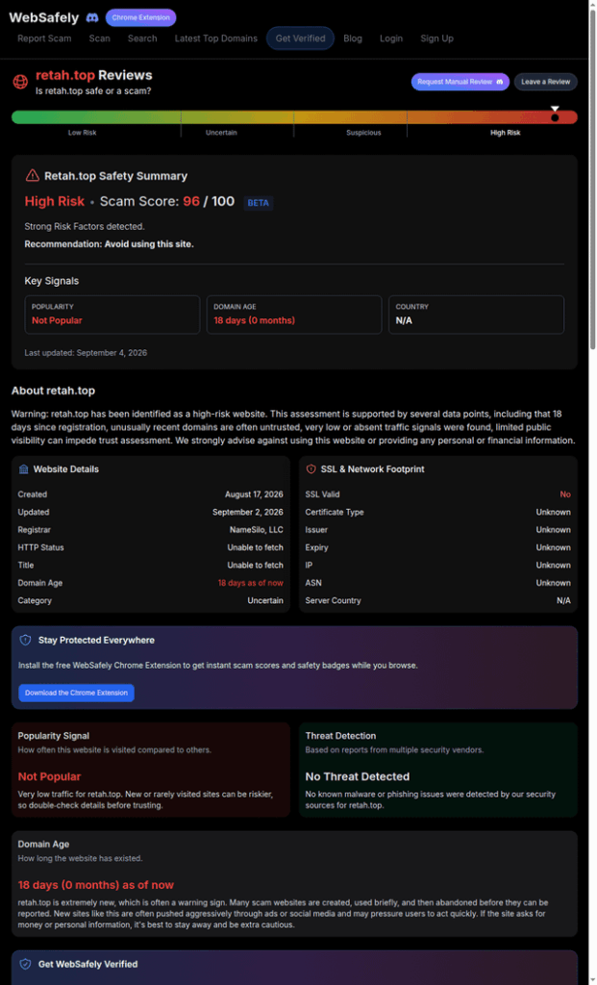Open the Sign Up link
The width and height of the screenshot is (597, 985).
436,38
